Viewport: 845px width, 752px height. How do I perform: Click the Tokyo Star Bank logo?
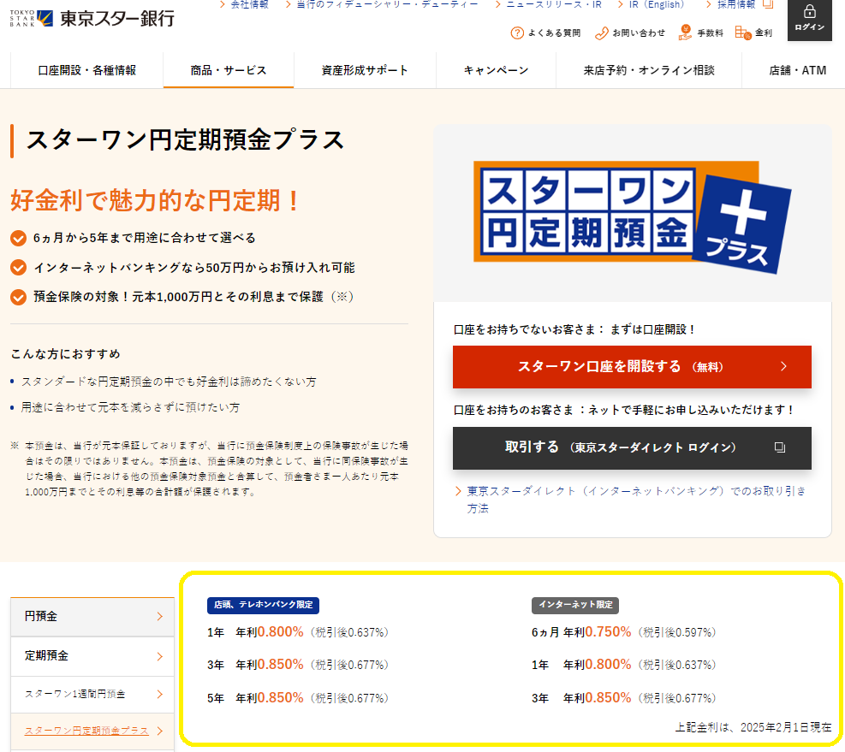92,18
